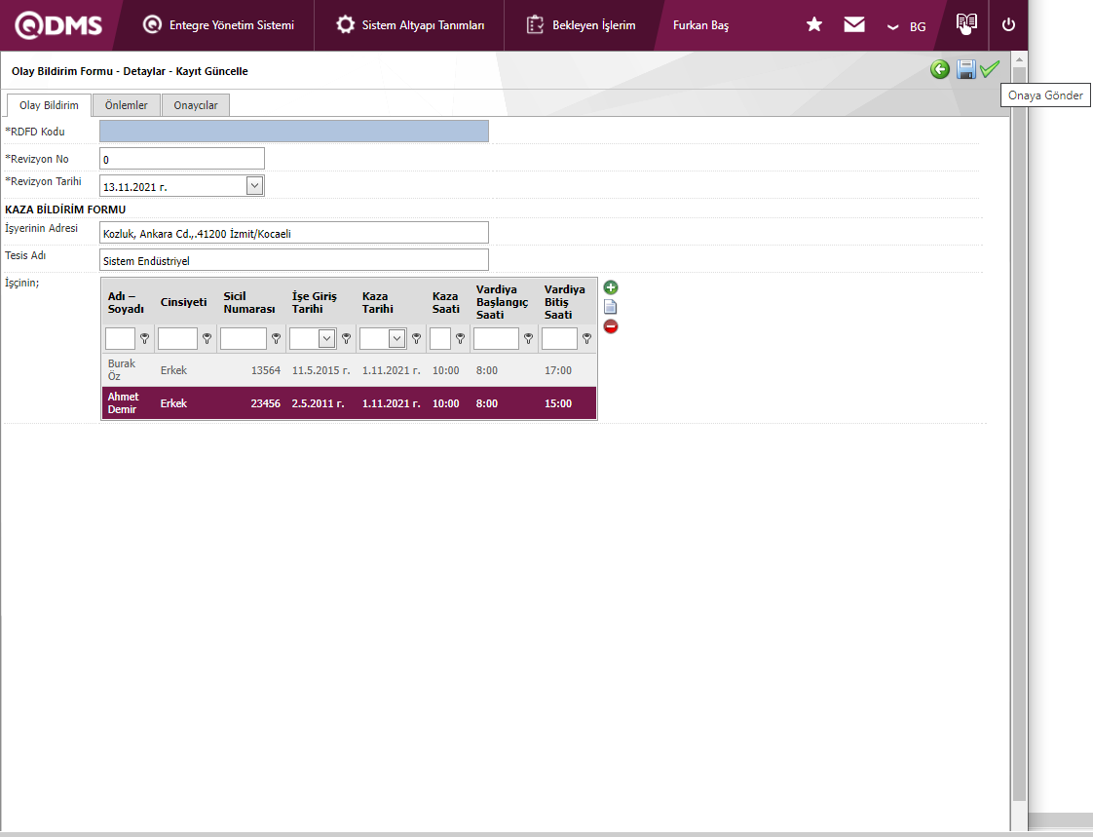Switch to the Onaycılar tab
The width and height of the screenshot is (1093, 837).
click(196, 105)
